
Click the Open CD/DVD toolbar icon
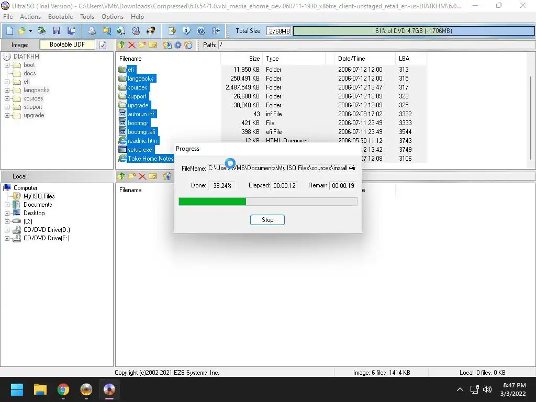(42, 31)
